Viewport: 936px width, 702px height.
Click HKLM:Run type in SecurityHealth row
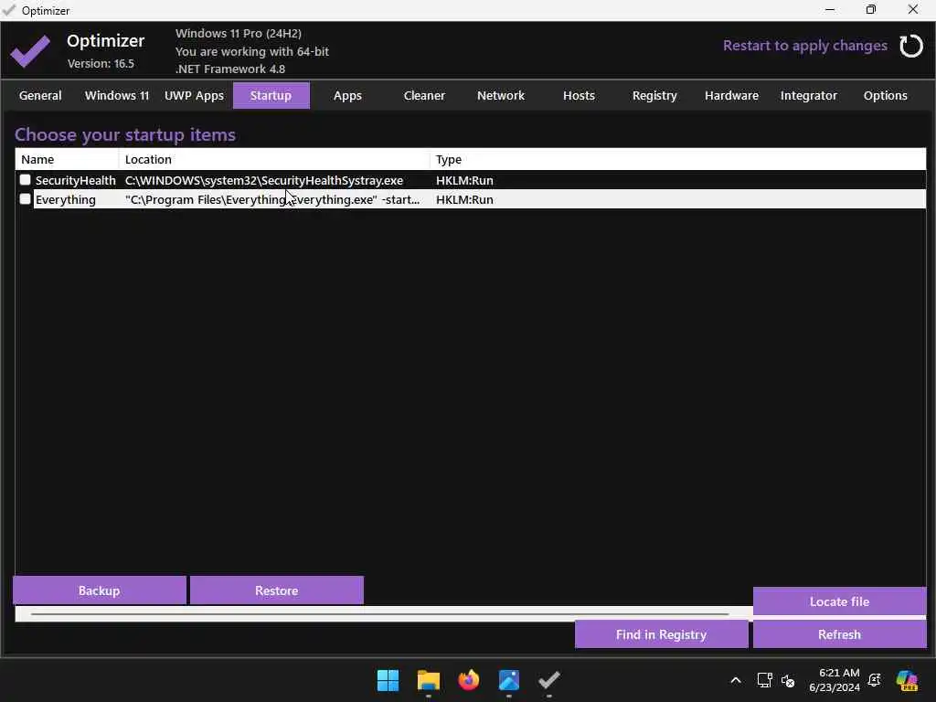pyautogui.click(x=464, y=180)
